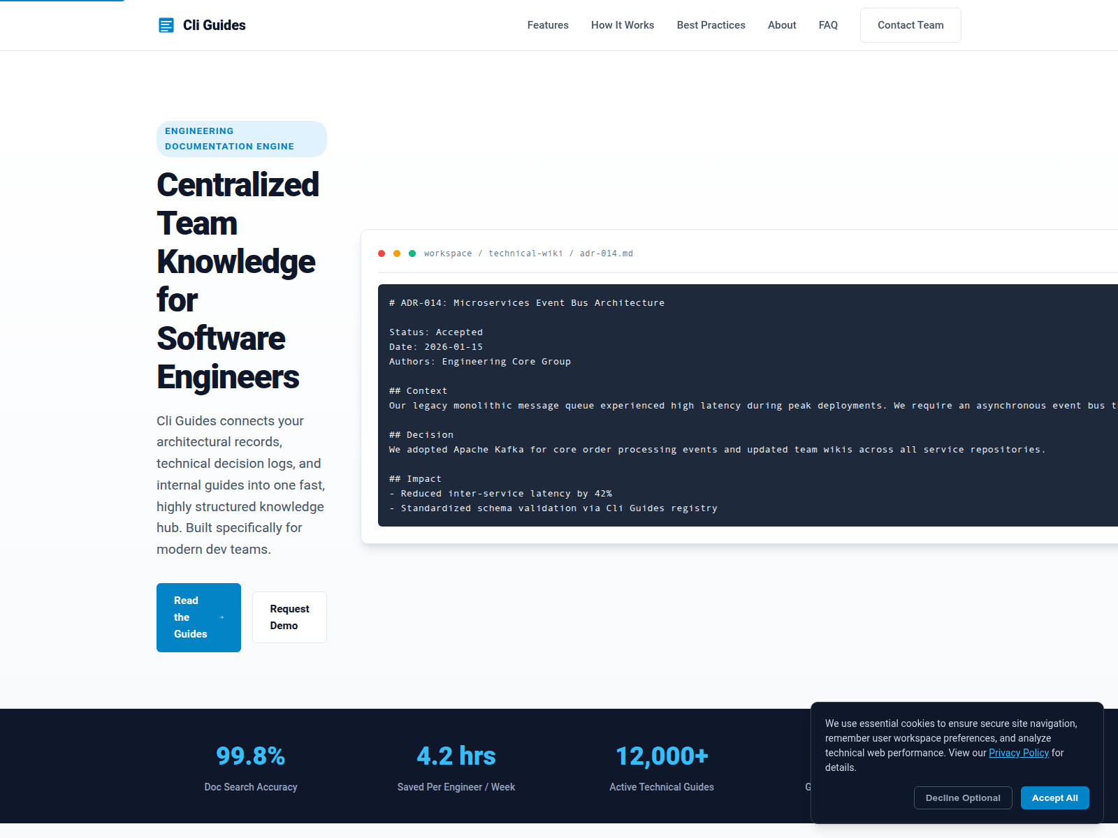Click the arrow in Read the Guides

222,617
